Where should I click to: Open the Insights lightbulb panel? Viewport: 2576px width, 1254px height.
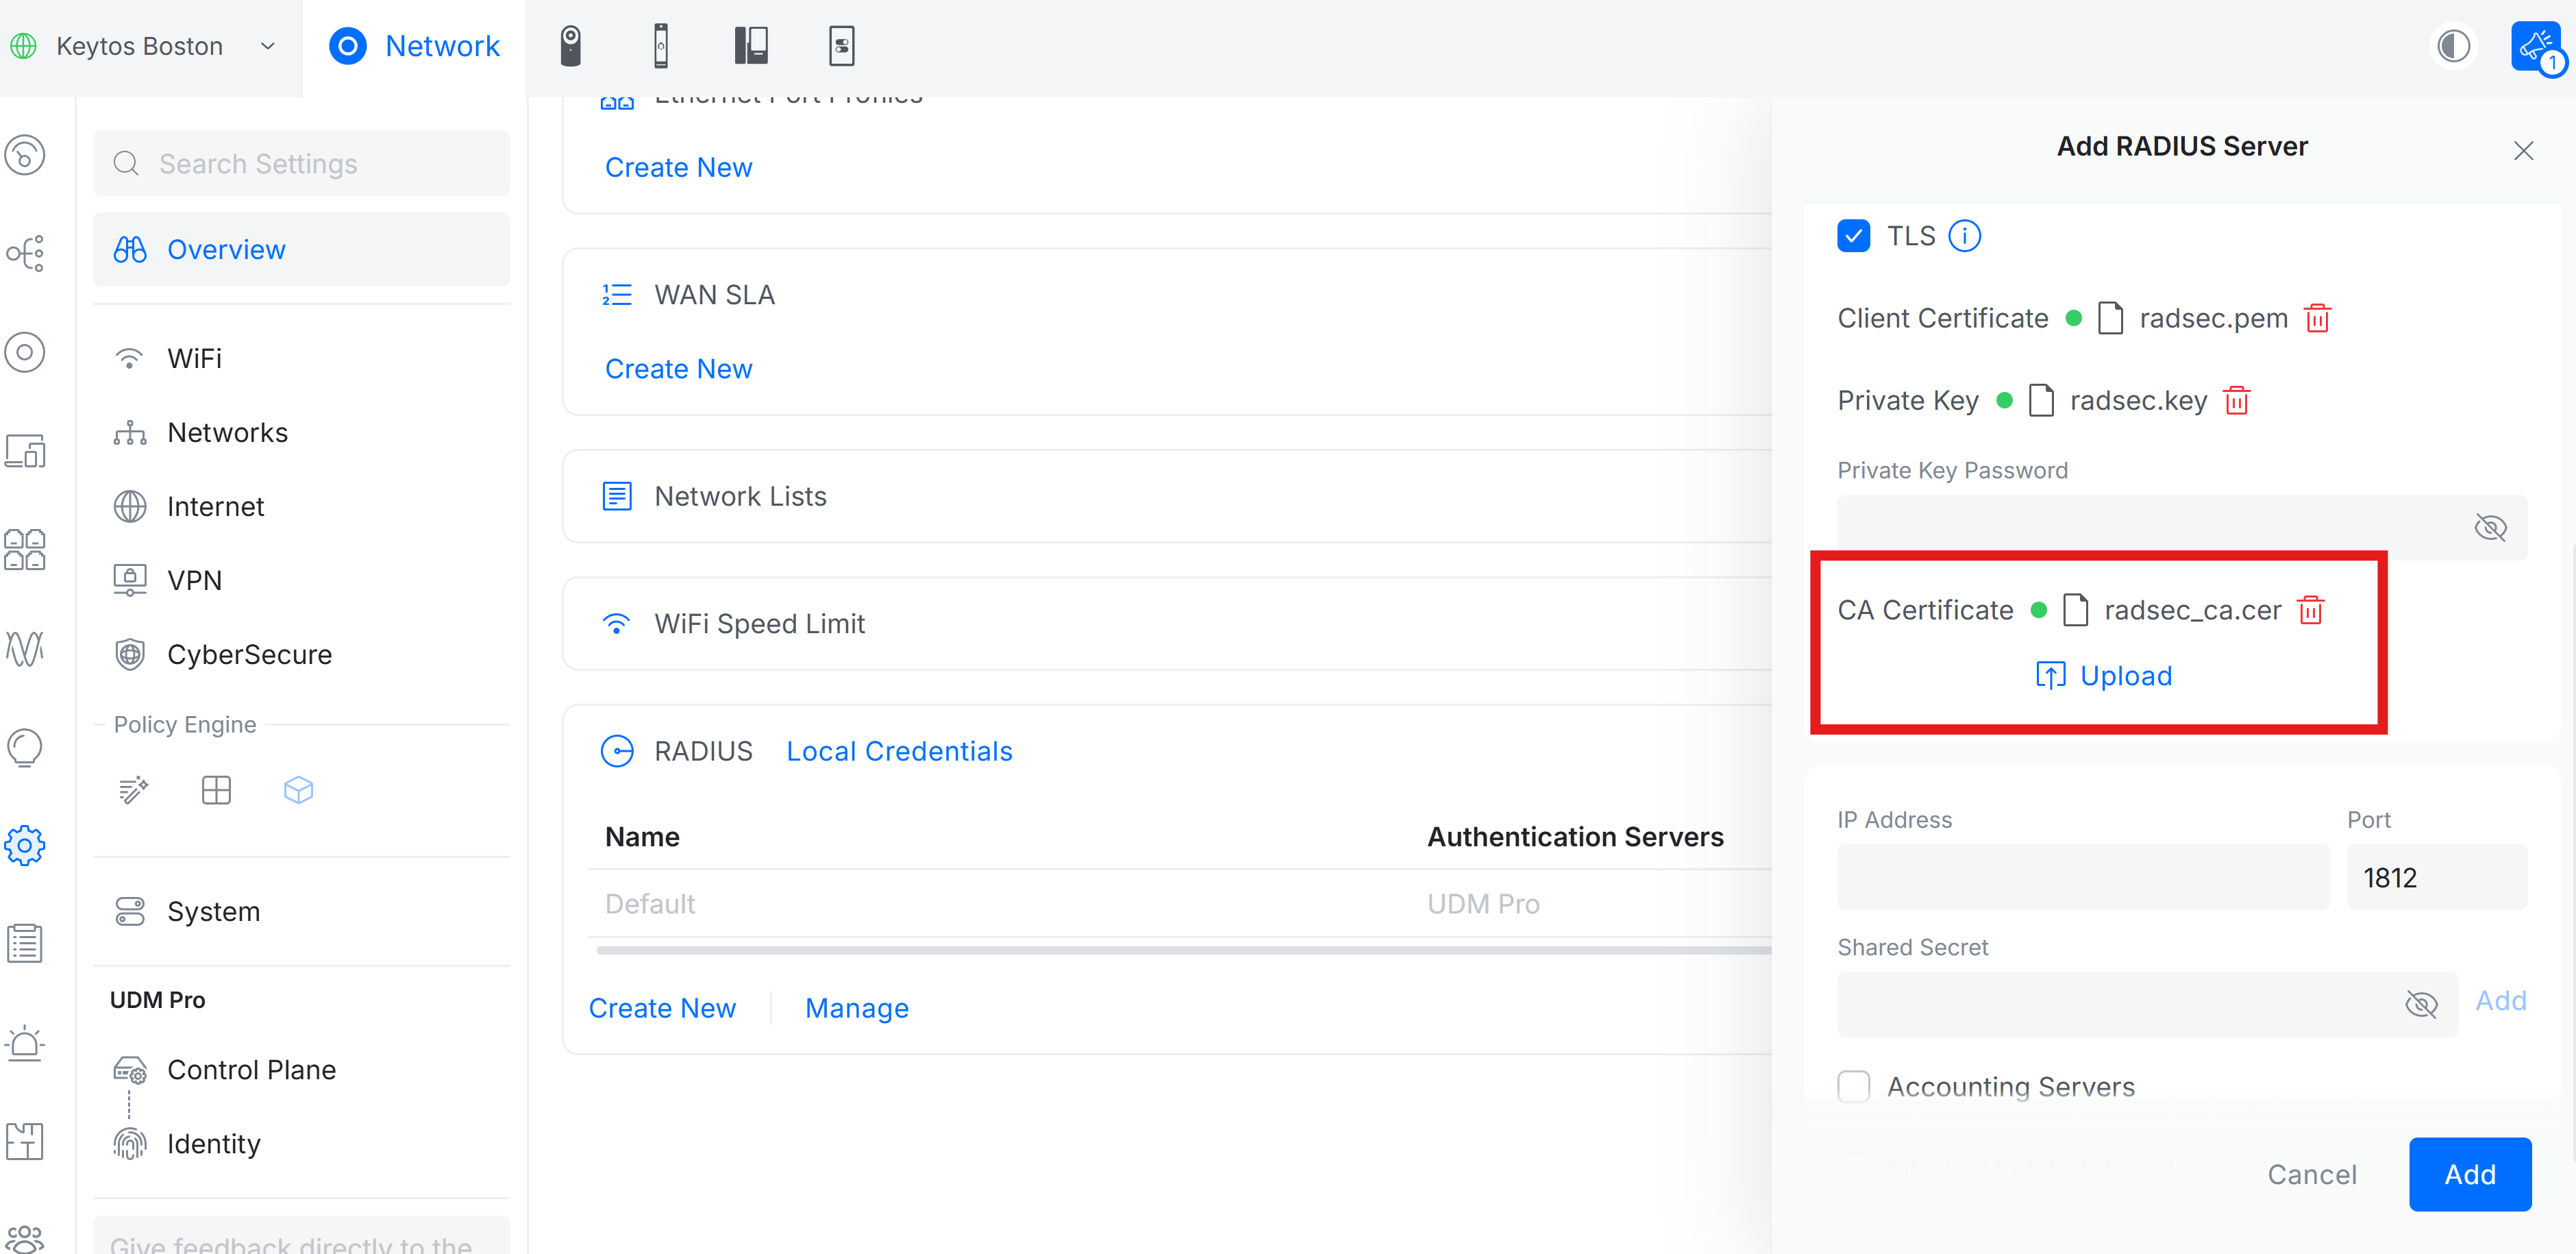25,747
